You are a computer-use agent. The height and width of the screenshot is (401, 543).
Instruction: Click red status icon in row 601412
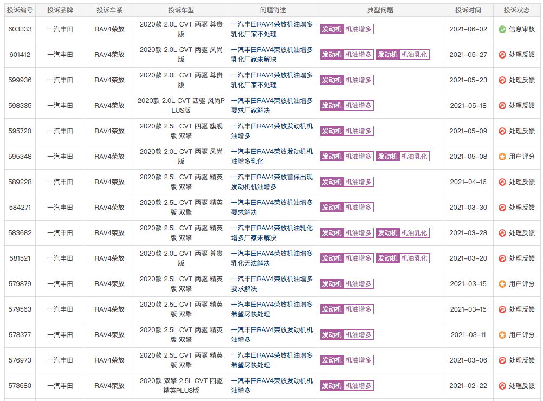pyautogui.click(x=502, y=55)
